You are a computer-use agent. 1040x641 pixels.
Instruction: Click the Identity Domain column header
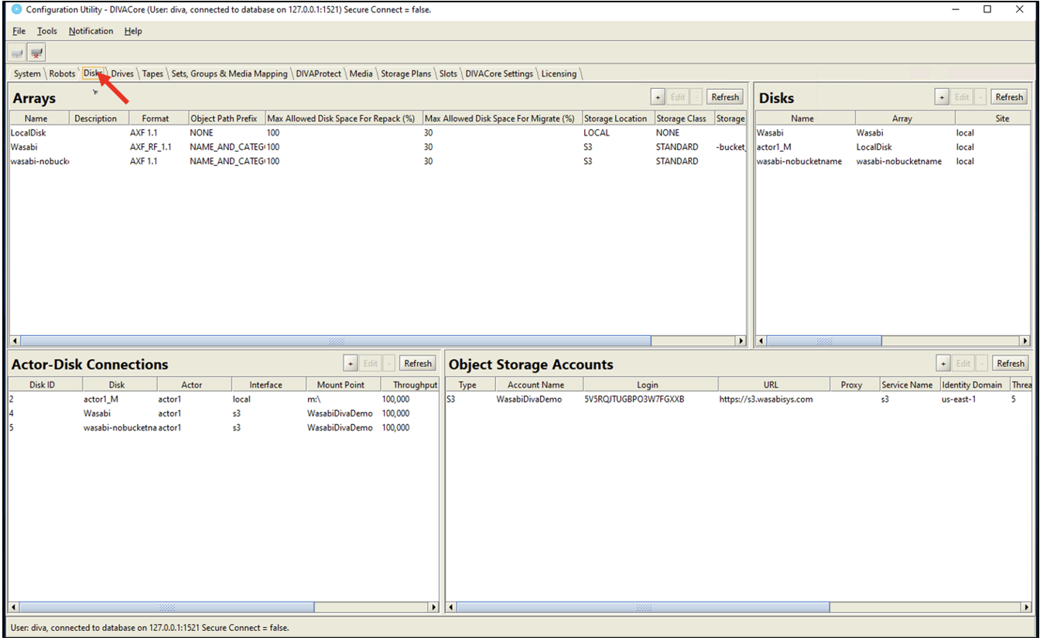972,385
